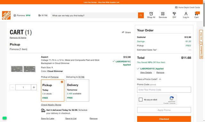Click View Details for LABORDAY10 promo
Screen dimensions: 205x122
[146, 72]
